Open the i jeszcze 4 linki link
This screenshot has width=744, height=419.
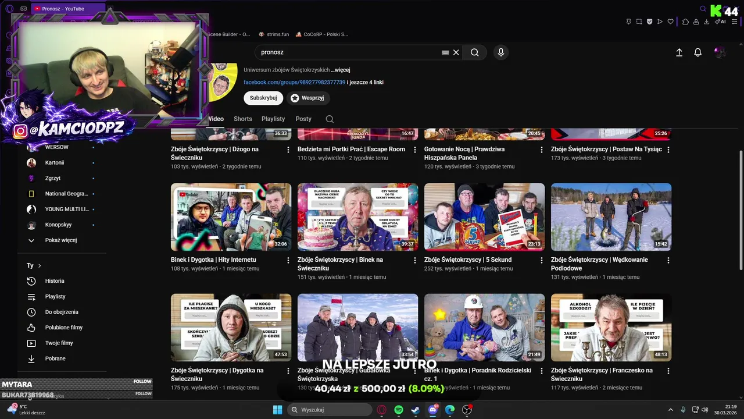click(x=365, y=83)
